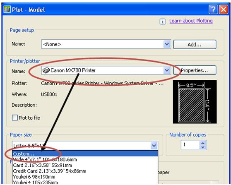Screen dimensions: 231x185
Task: Select Card 2.16"x3.58" 55x91mm option
Action: [x=85, y=165]
